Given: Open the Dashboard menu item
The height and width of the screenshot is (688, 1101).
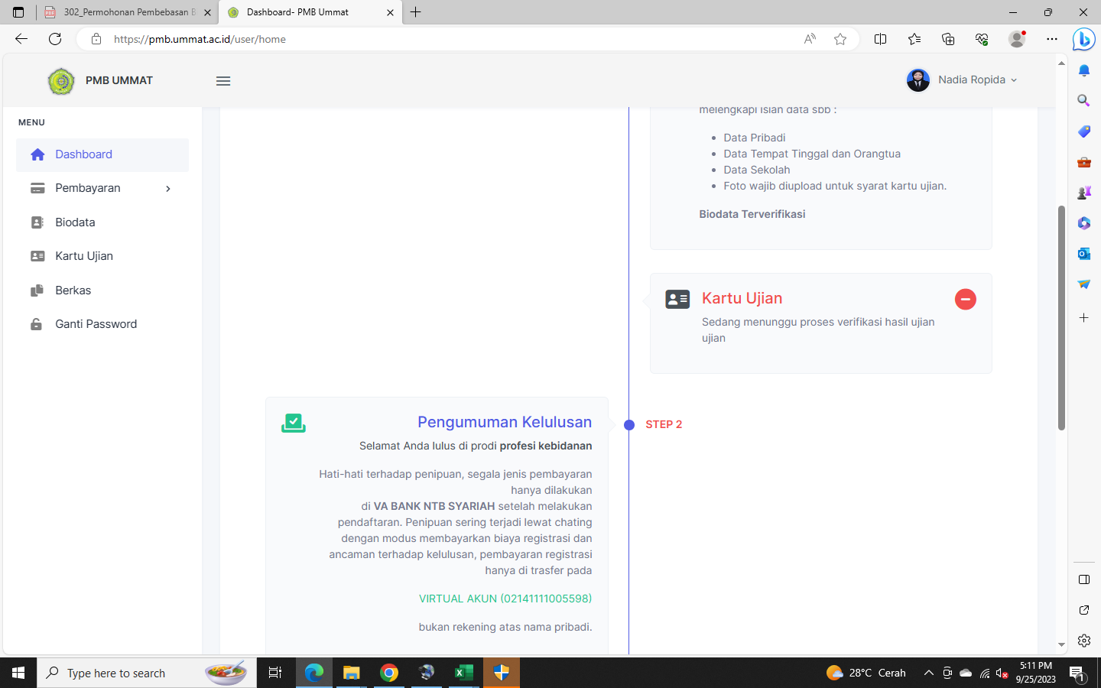Looking at the screenshot, I should tap(84, 154).
